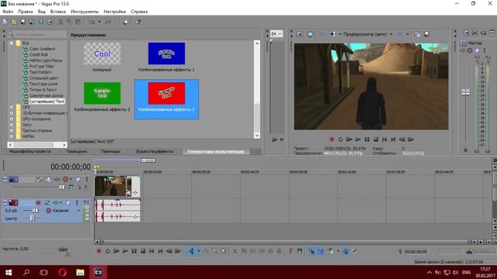Click the audio track volume slider
The height and width of the screenshot is (279, 497).
pyautogui.click(x=36, y=210)
